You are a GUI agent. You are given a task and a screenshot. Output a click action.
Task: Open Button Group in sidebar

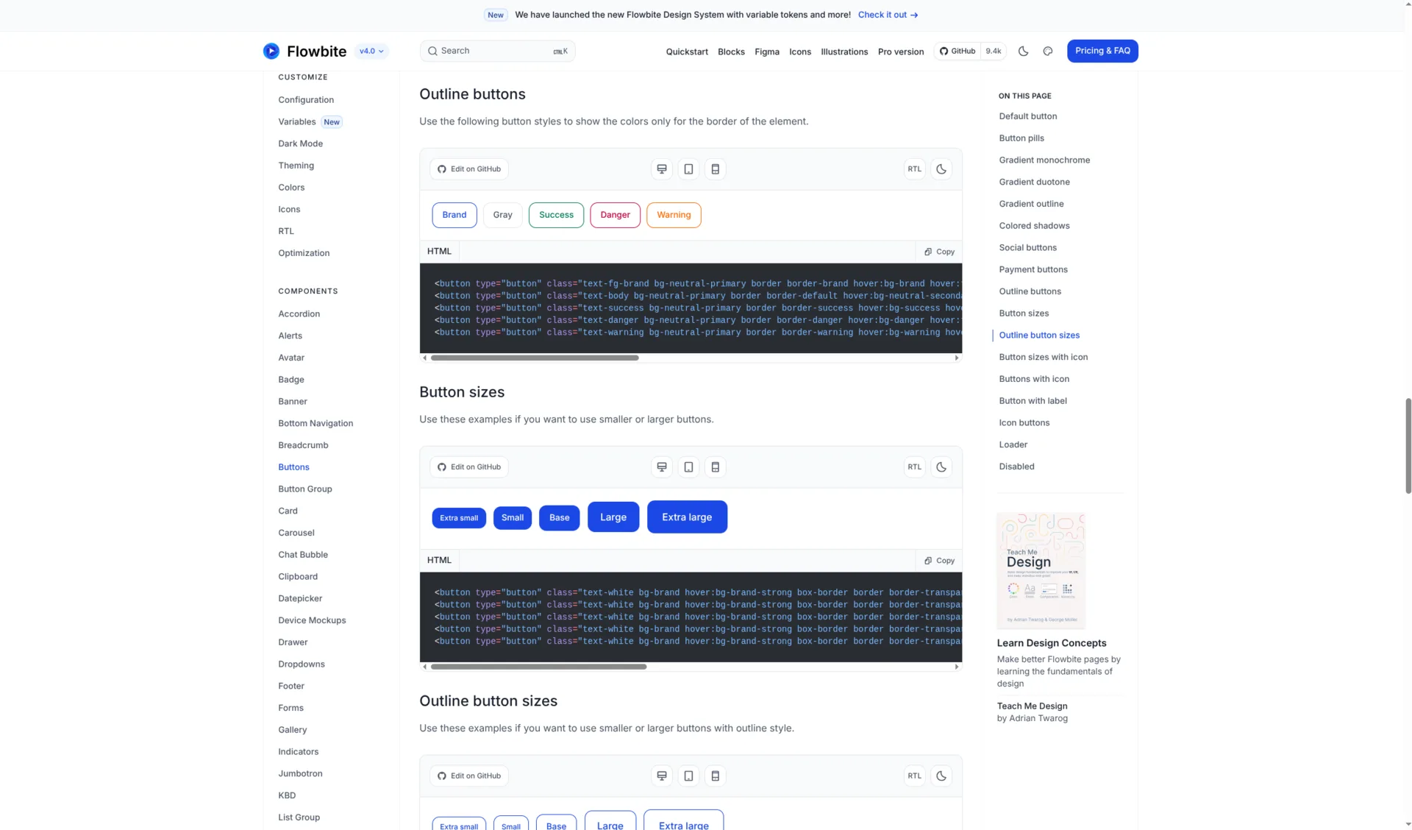[305, 489]
